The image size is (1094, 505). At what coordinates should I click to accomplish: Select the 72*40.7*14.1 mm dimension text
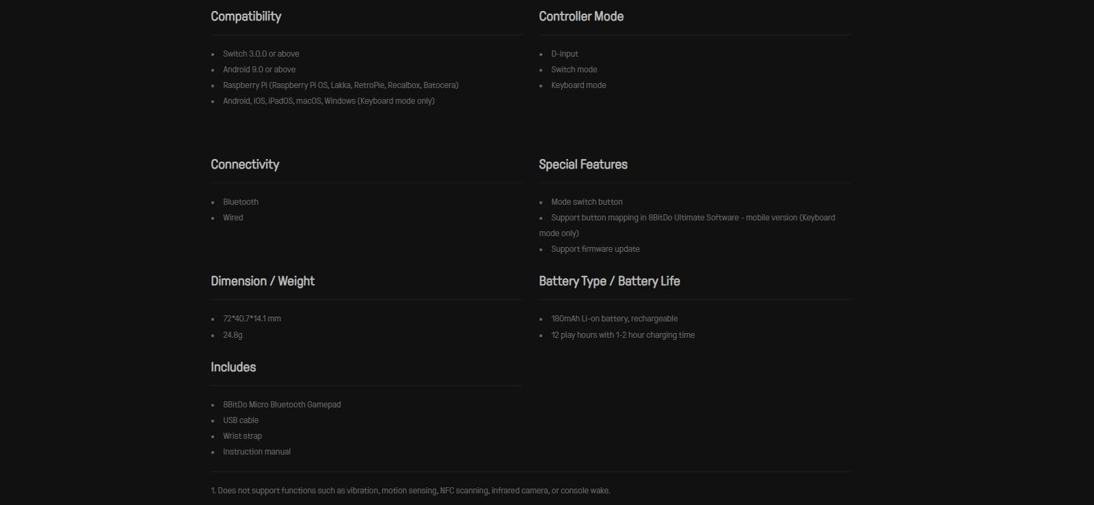coord(252,319)
